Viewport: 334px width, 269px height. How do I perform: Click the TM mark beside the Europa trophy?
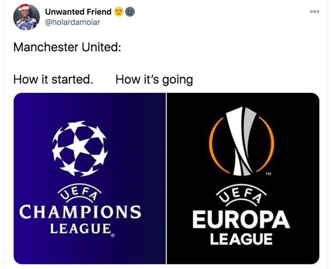[x=269, y=174]
